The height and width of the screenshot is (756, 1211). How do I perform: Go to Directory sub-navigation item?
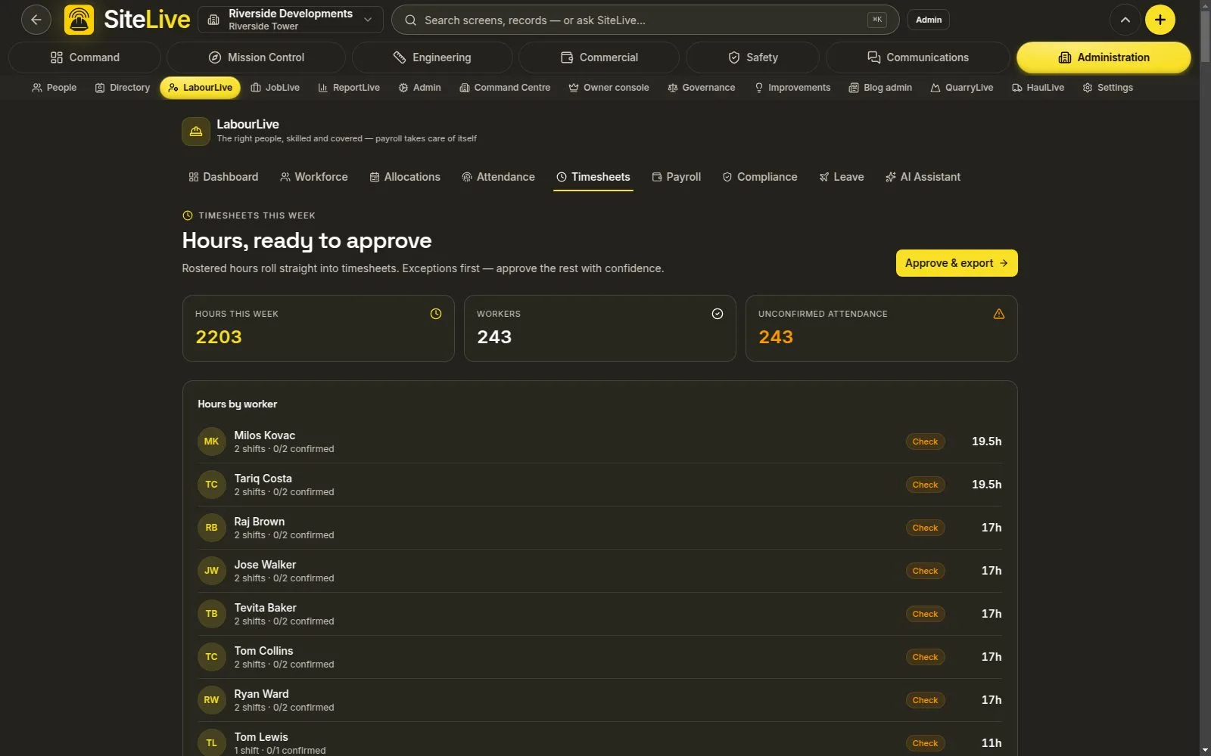tap(123, 88)
